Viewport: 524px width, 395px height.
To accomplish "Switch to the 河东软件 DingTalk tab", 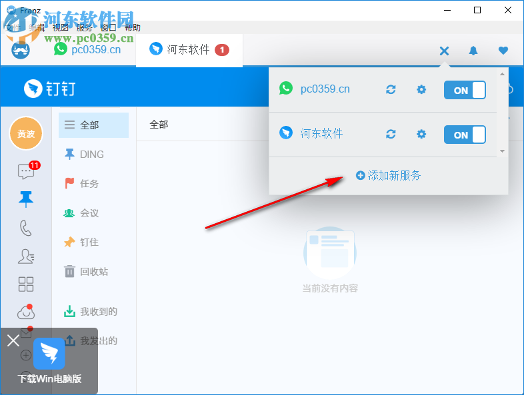I will (x=189, y=50).
